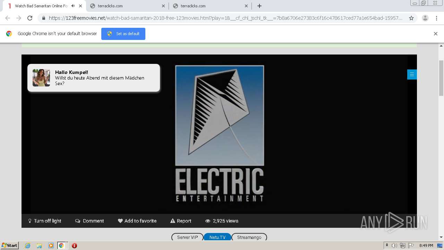Toggle Turn off light

pos(45,221)
